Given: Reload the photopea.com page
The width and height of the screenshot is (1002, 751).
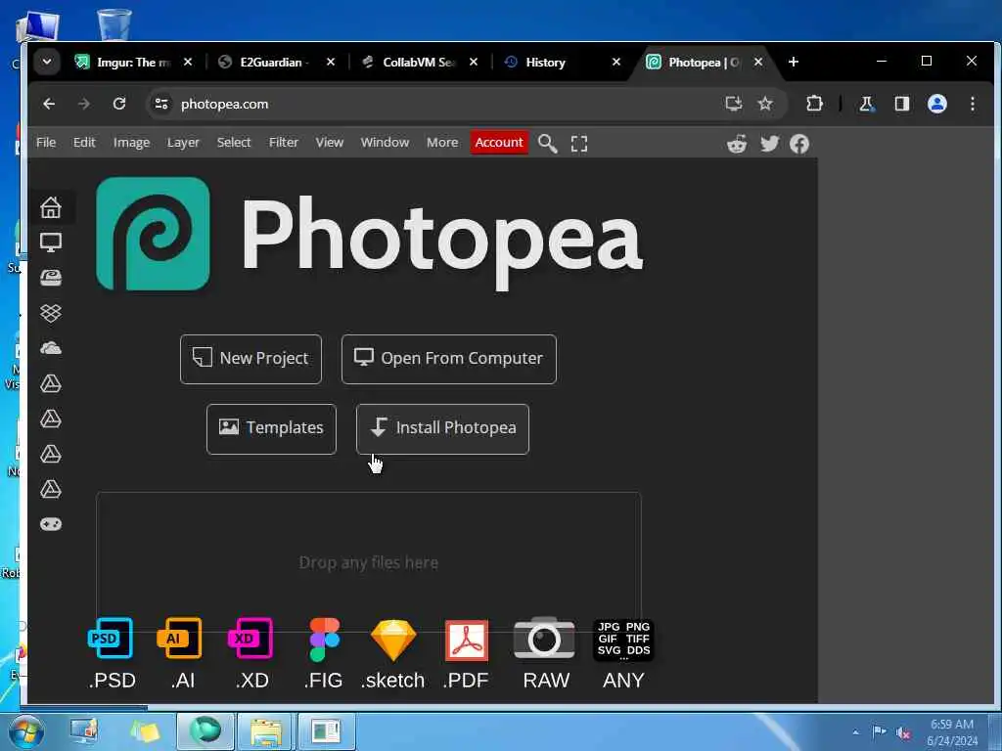Looking at the screenshot, I should point(118,104).
